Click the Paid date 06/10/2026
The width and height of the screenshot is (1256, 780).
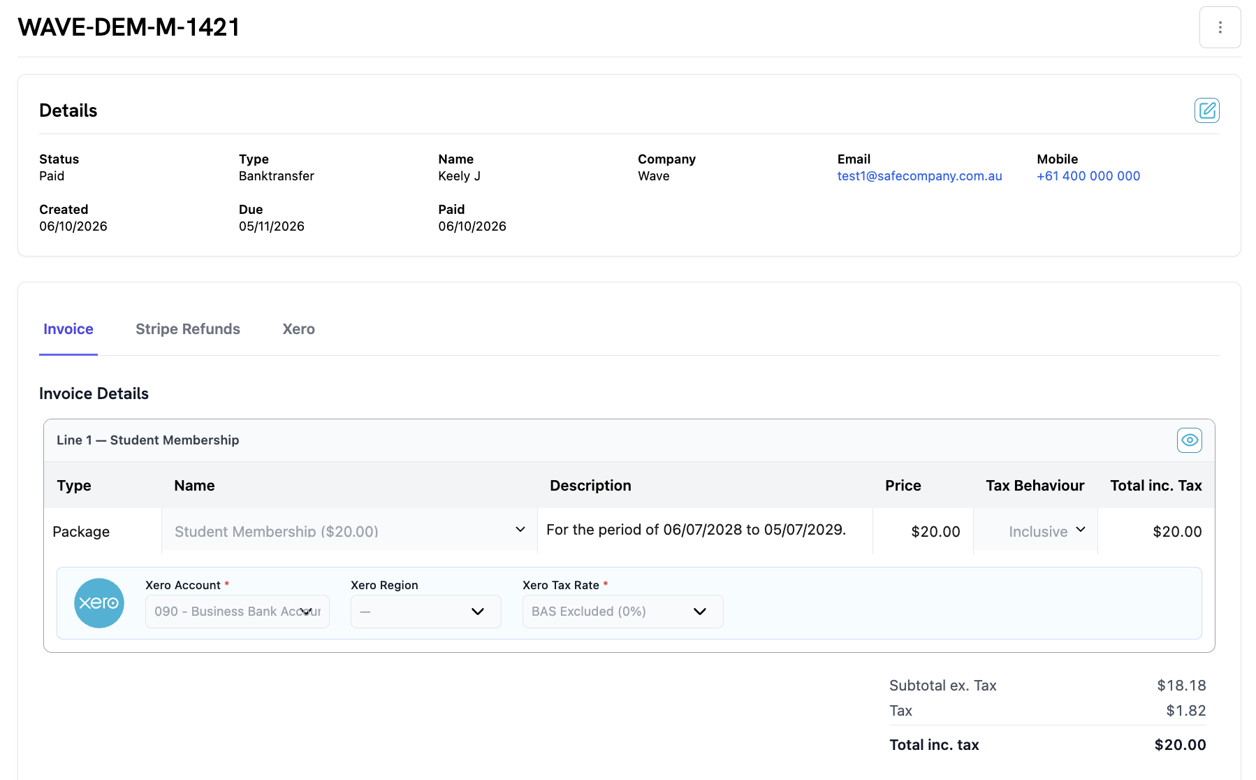pos(472,226)
